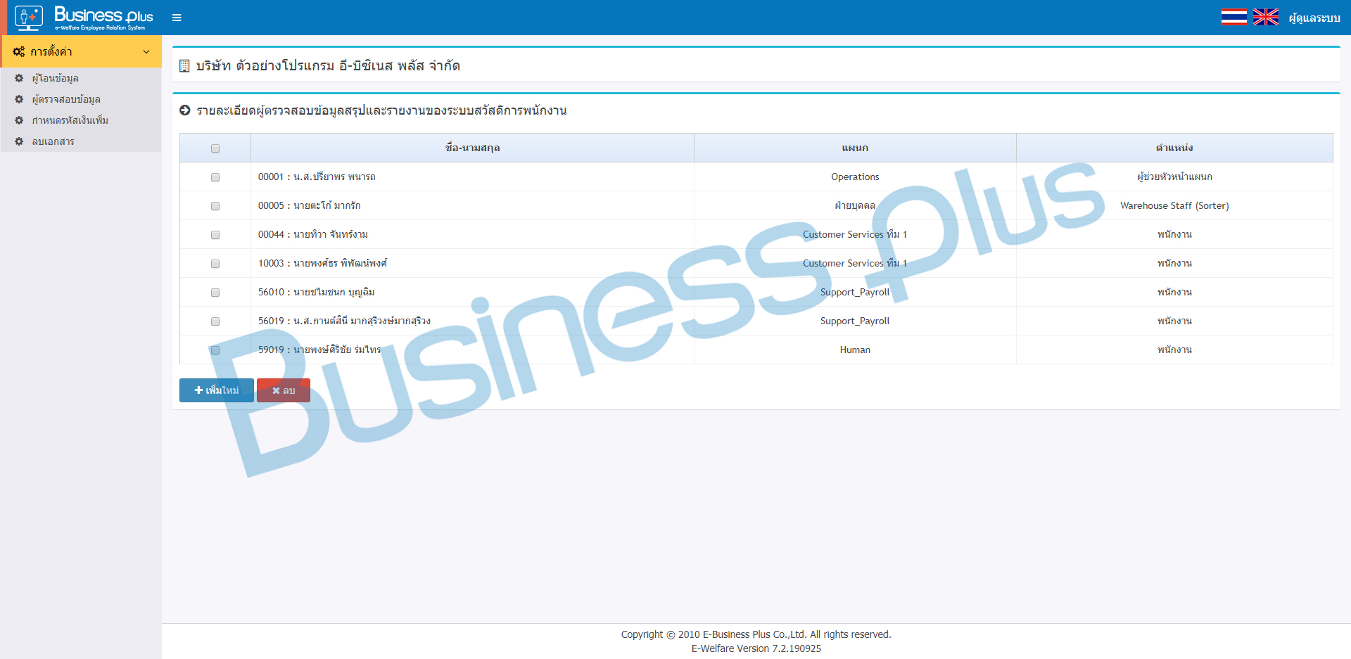The width and height of the screenshot is (1351, 659).
Task: Click the blue เพิ่มใหม่ add button
Action: click(x=217, y=390)
